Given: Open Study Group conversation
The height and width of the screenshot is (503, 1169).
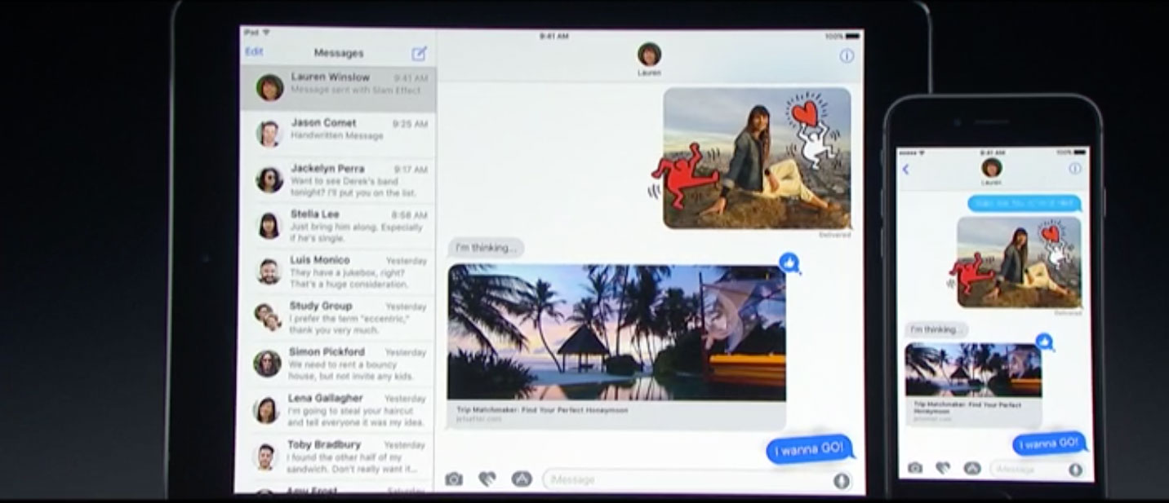Looking at the screenshot, I should [336, 318].
